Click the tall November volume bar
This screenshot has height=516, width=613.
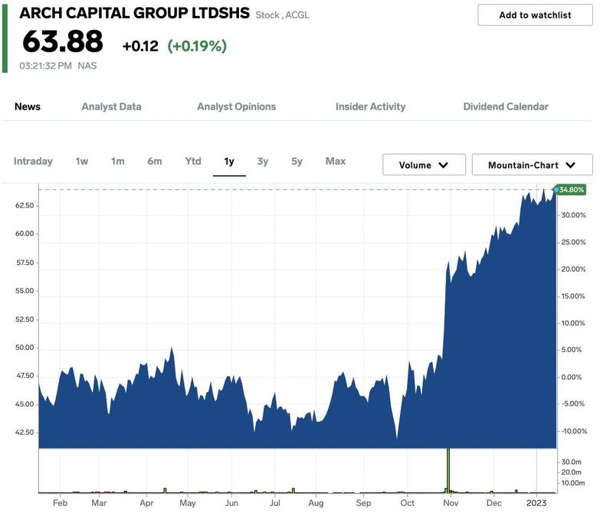pyautogui.click(x=448, y=470)
